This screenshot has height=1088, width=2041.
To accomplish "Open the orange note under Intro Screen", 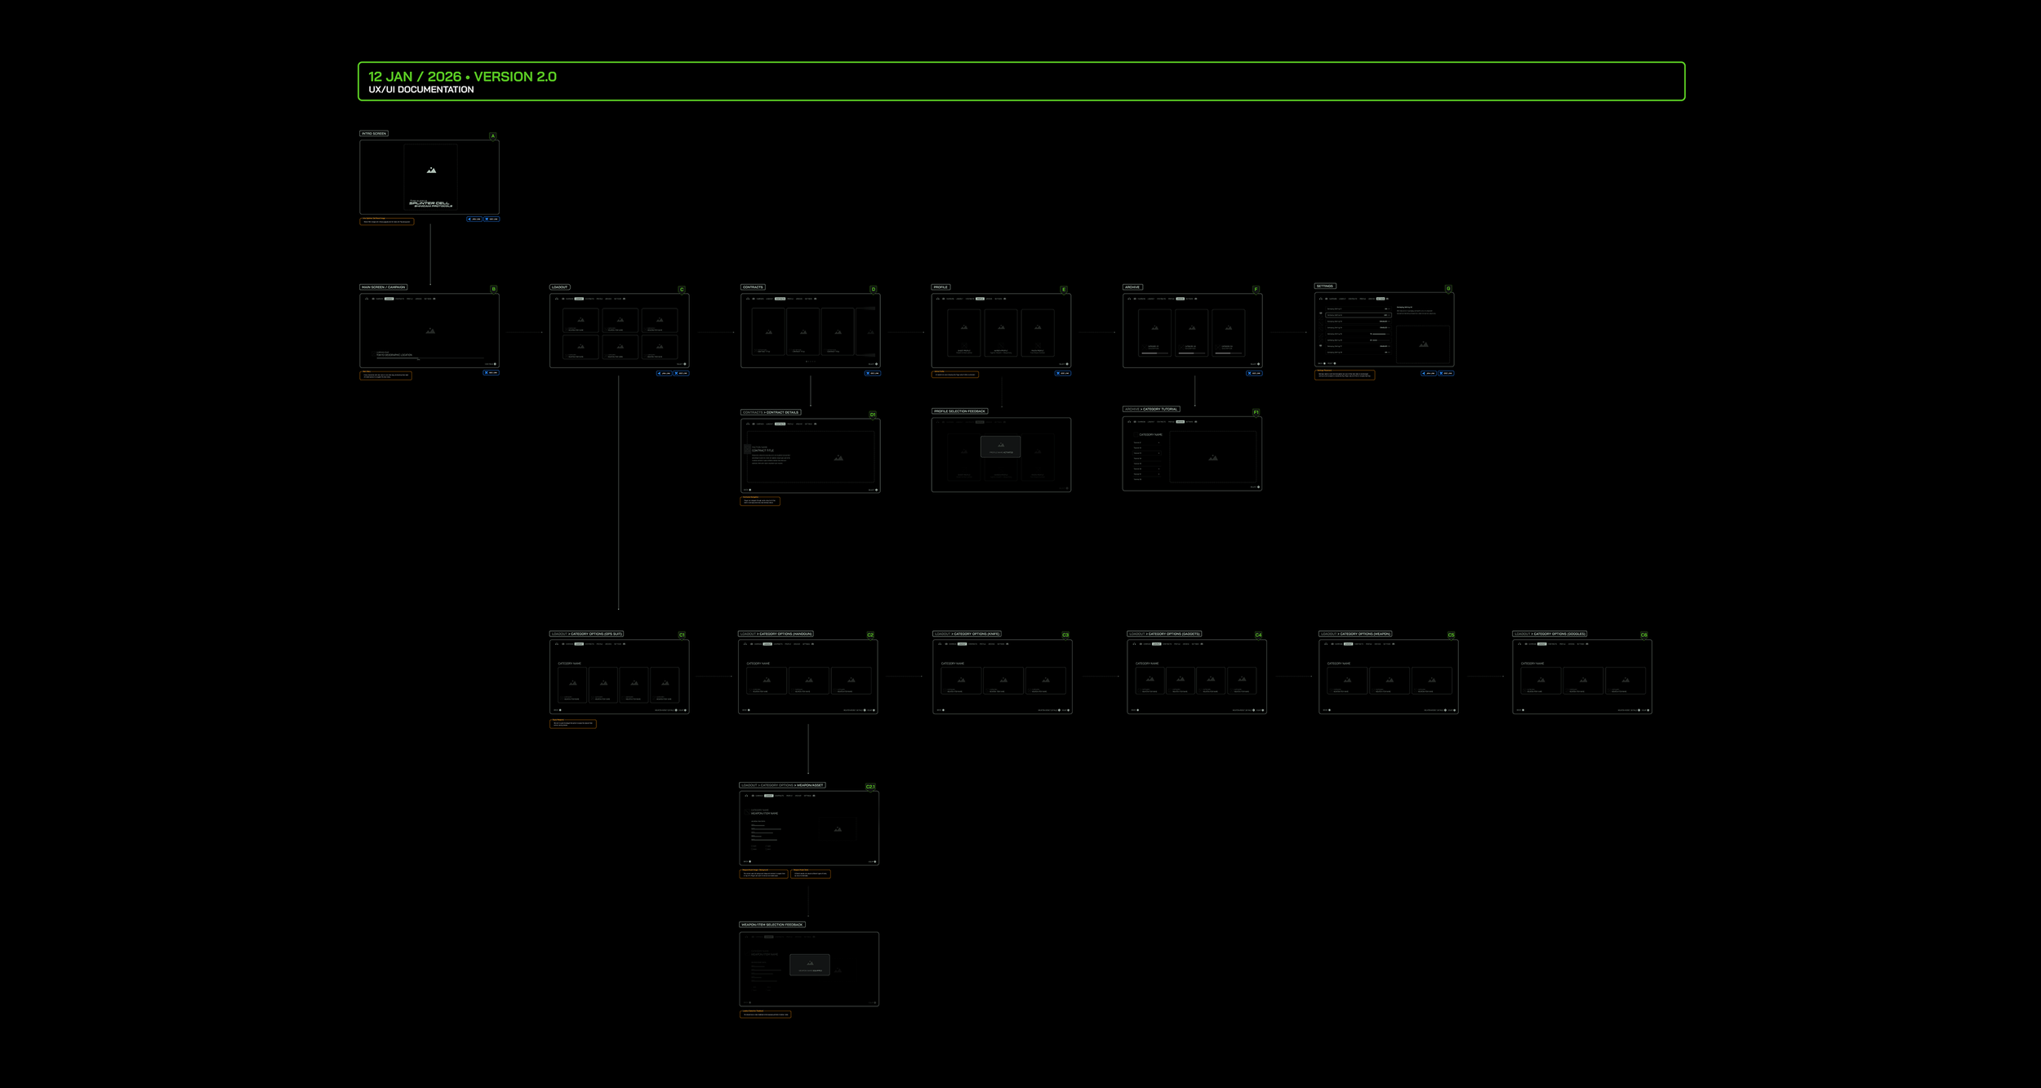I will [x=387, y=221].
